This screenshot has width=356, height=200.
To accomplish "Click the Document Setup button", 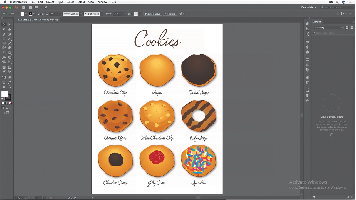I will pos(152,14).
